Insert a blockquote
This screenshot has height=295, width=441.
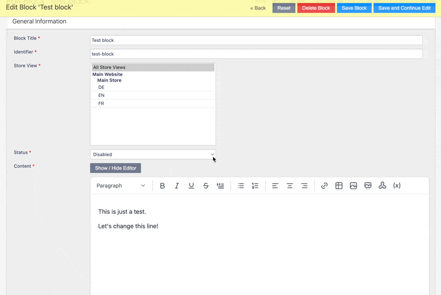coord(220,186)
